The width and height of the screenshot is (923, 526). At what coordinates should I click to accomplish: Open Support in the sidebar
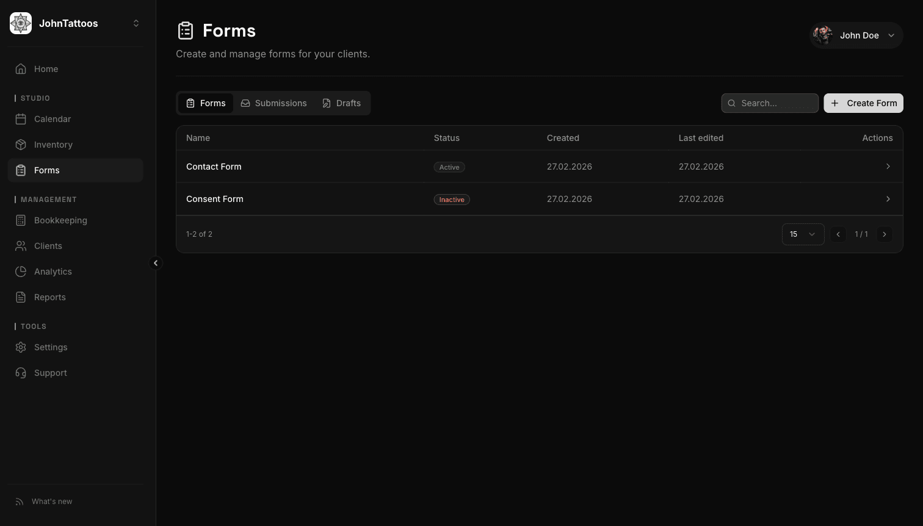tap(75, 373)
